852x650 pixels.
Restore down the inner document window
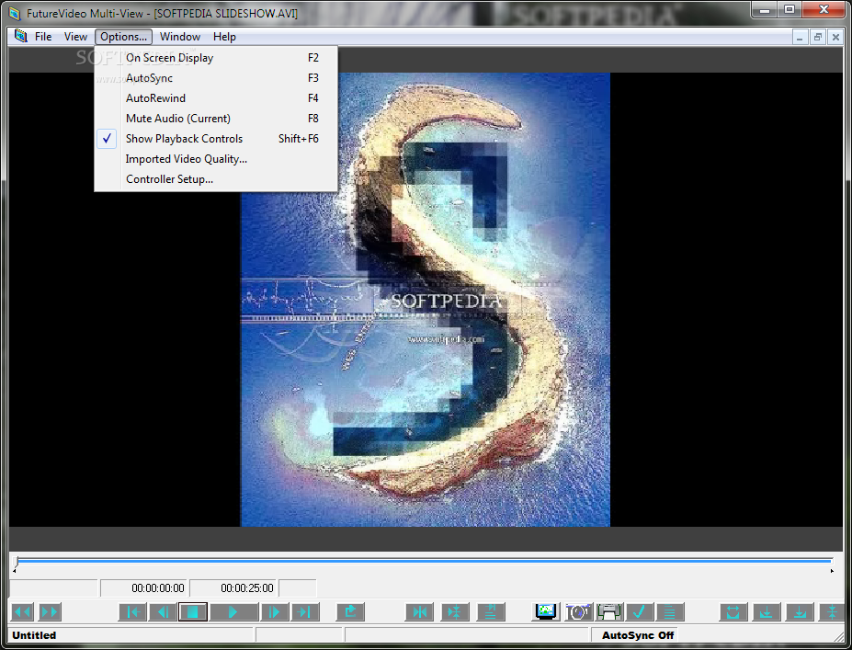tap(817, 37)
